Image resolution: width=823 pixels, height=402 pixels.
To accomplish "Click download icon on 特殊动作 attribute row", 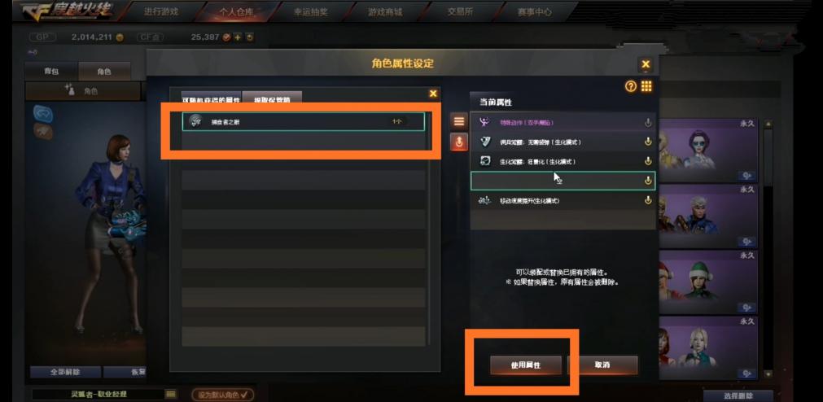I will coord(648,122).
